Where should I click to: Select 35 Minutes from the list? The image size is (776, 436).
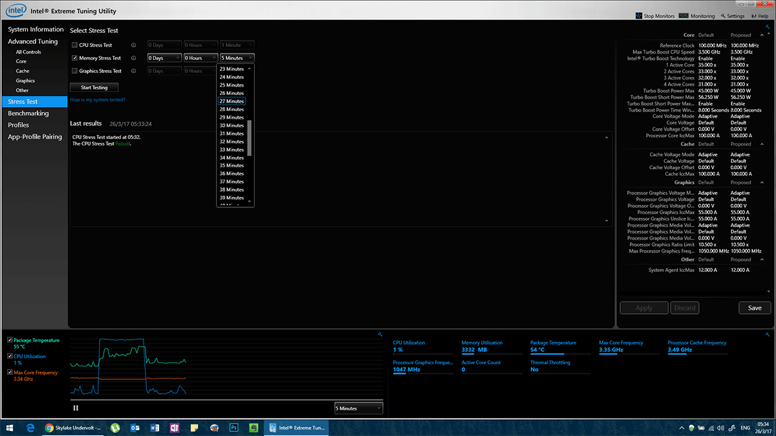[x=232, y=166]
